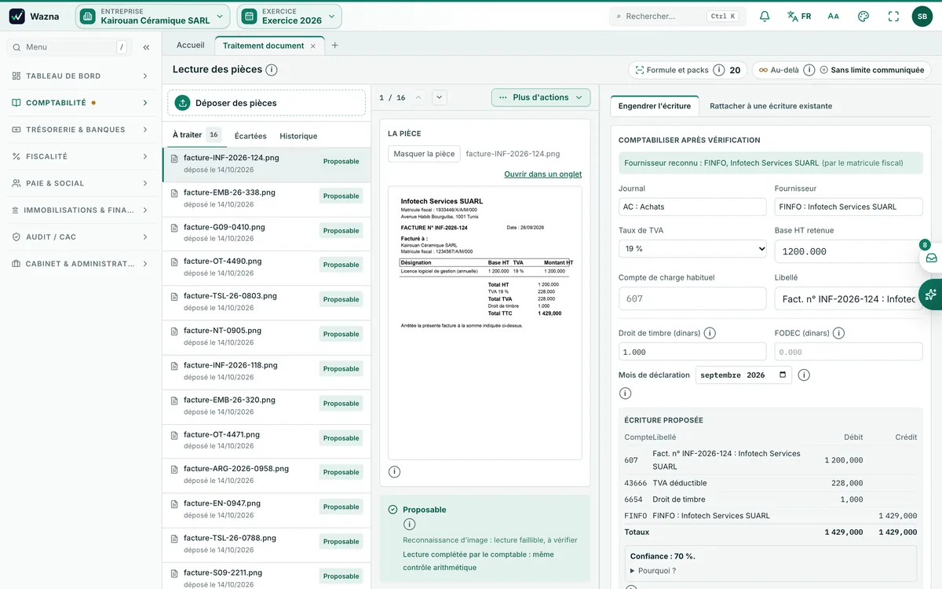Open the Taux de TVA dropdown
This screenshot has height=589, width=942.
tap(692, 248)
